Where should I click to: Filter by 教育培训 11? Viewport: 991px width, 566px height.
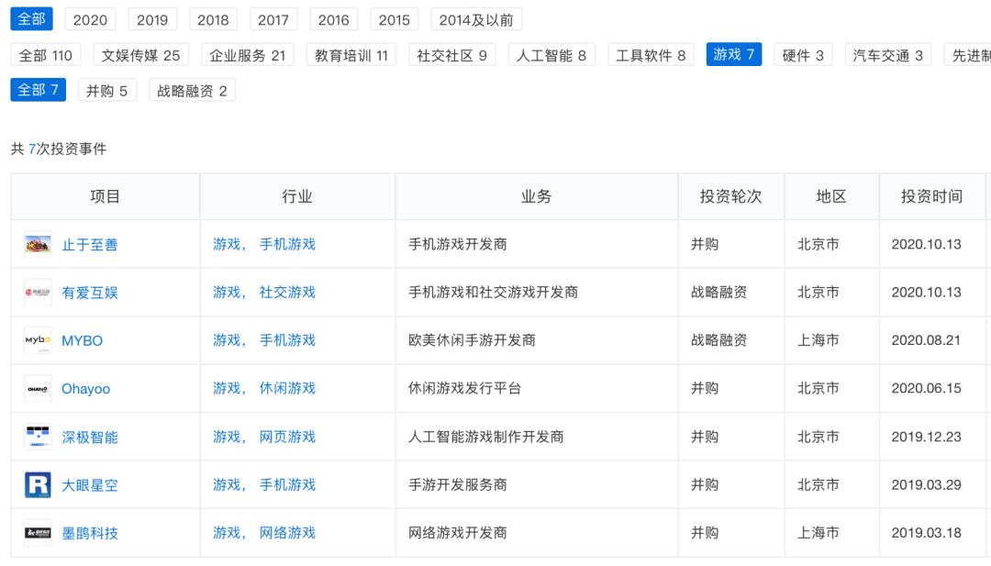click(351, 56)
